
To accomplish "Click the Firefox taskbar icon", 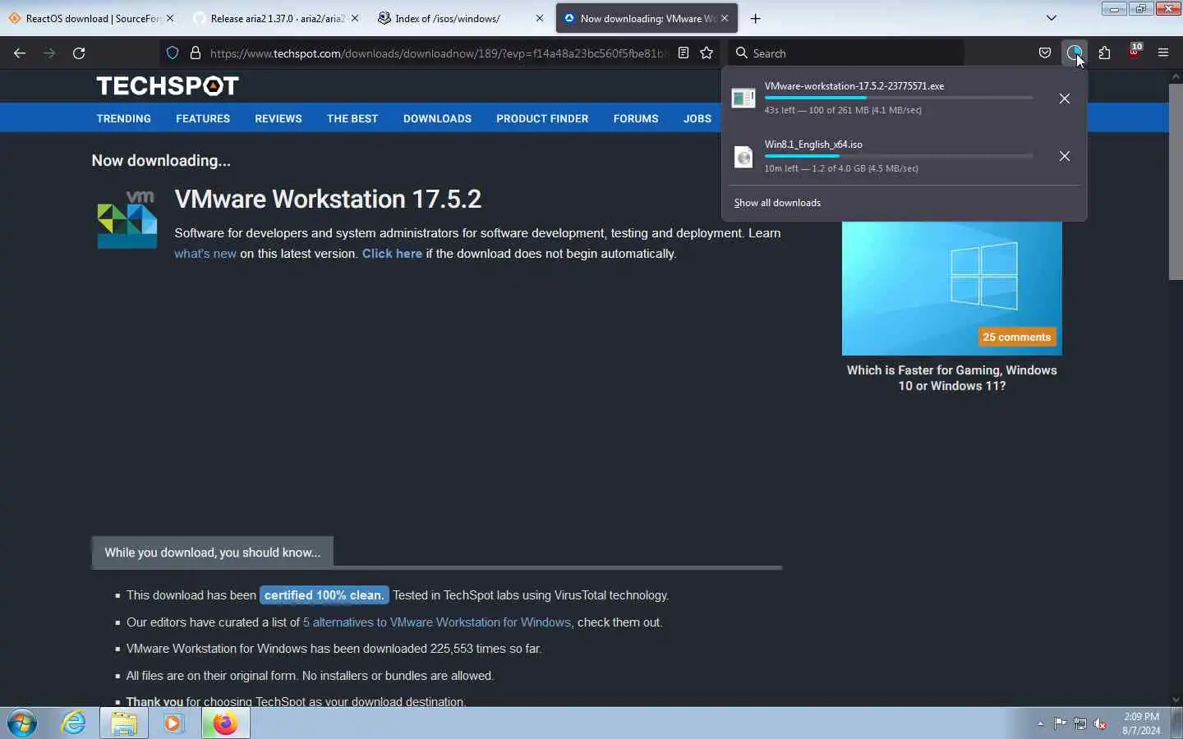I will click(x=225, y=723).
